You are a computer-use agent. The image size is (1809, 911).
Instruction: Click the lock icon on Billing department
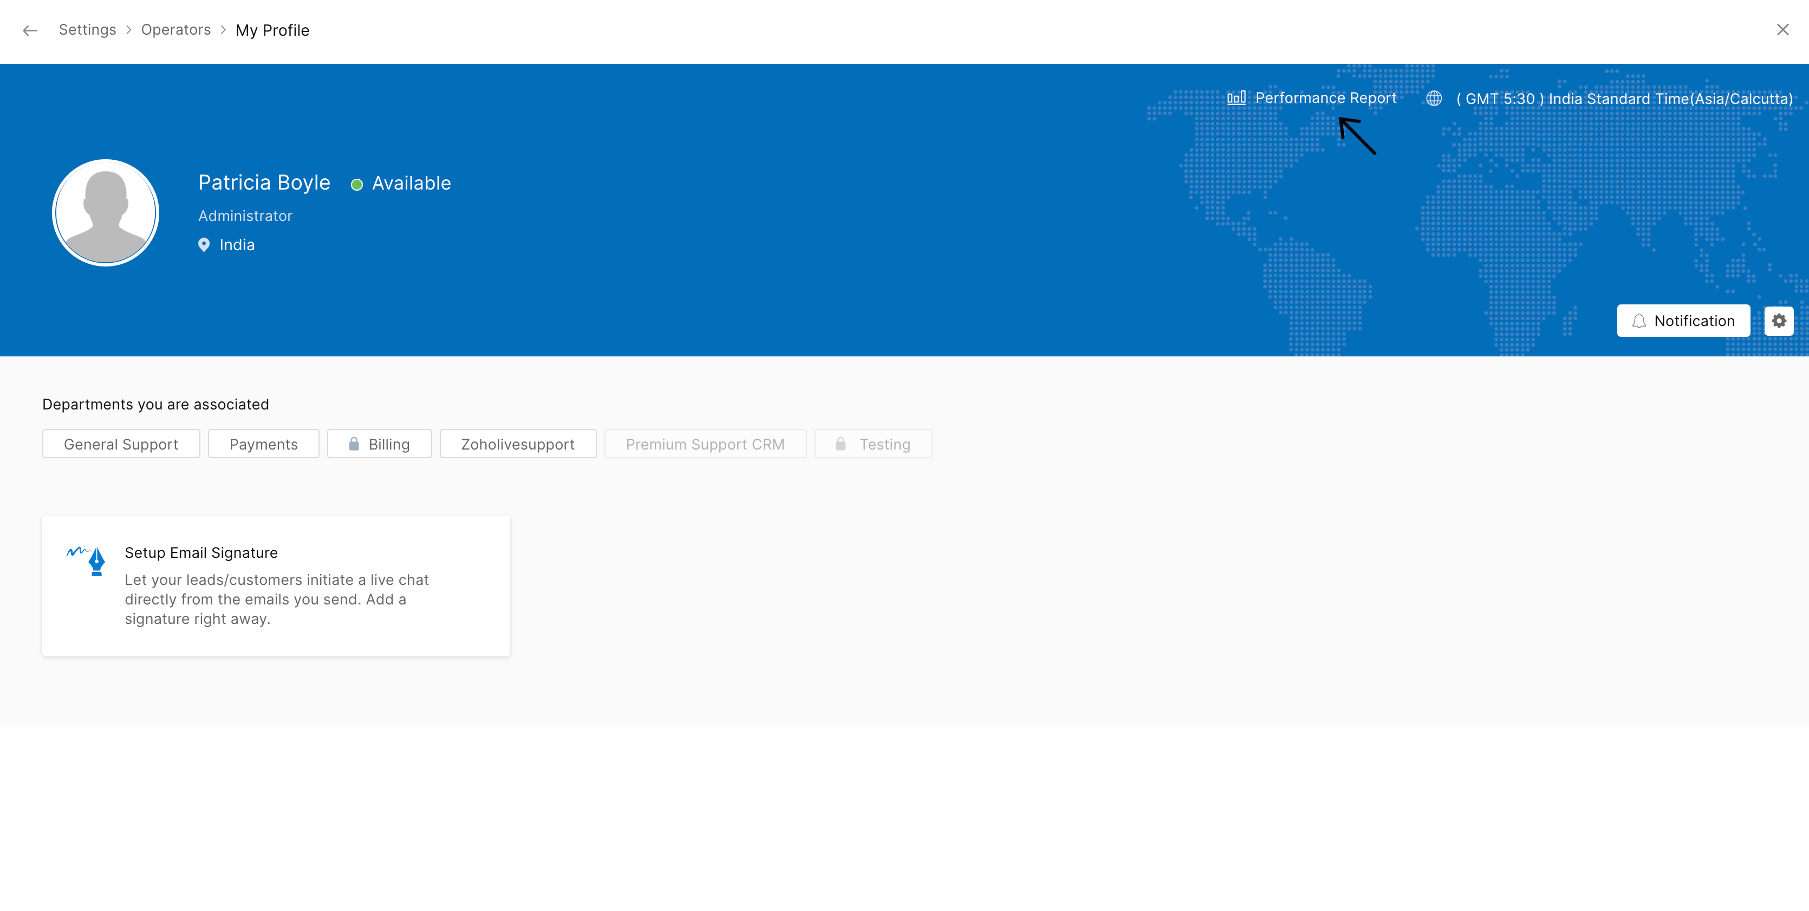tap(354, 444)
